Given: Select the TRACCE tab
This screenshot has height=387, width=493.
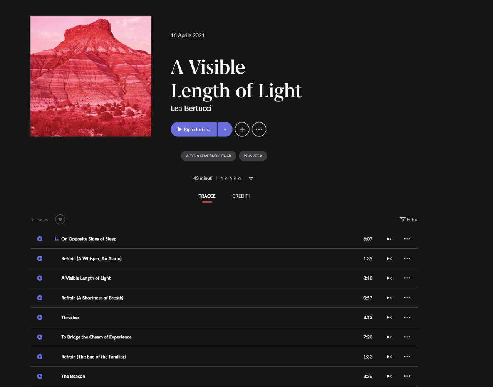Looking at the screenshot, I should [207, 196].
